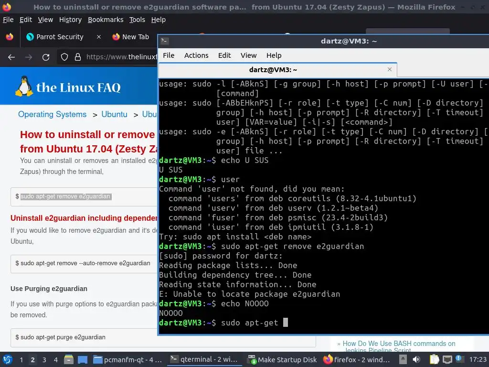Switch to workspace 3 in the taskbar pager
Screen dimensions: 489x367
pos(44,360)
